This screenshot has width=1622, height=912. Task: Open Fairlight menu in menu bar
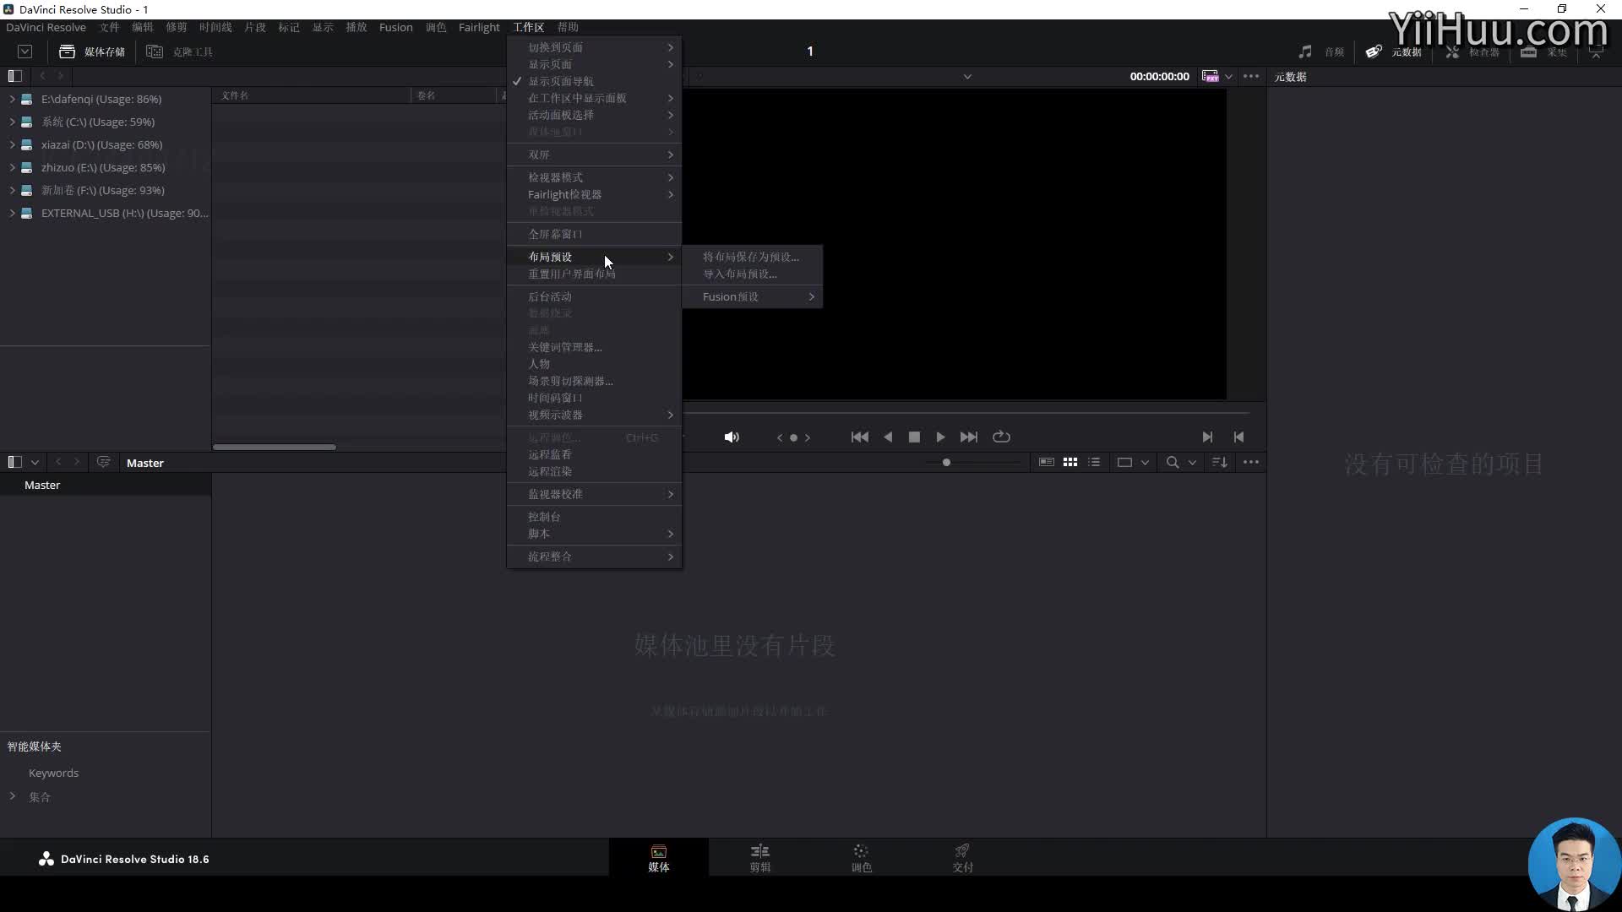pyautogui.click(x=479, y=27)
